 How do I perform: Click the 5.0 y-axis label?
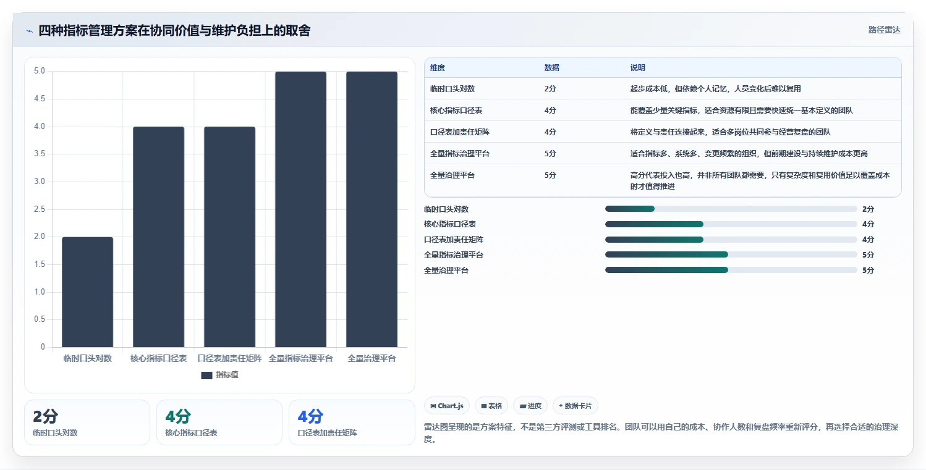point(39,71)
